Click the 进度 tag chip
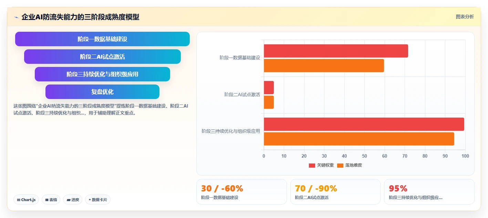 click(x=73, y=200)
